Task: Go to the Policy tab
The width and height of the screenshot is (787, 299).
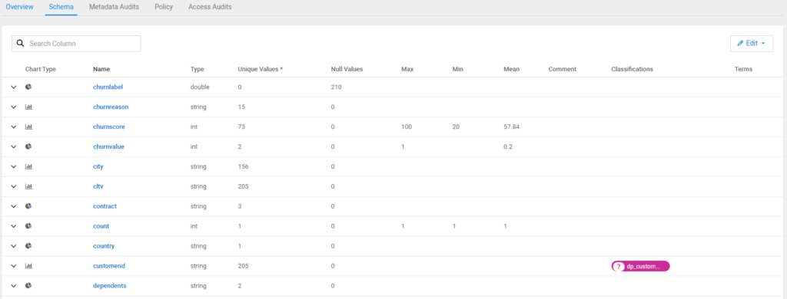Action: tap(164, 7)
